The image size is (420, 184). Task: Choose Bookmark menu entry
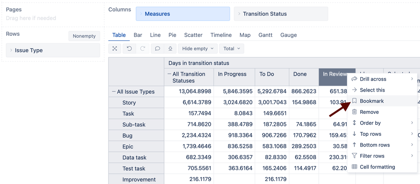[382, 101]
